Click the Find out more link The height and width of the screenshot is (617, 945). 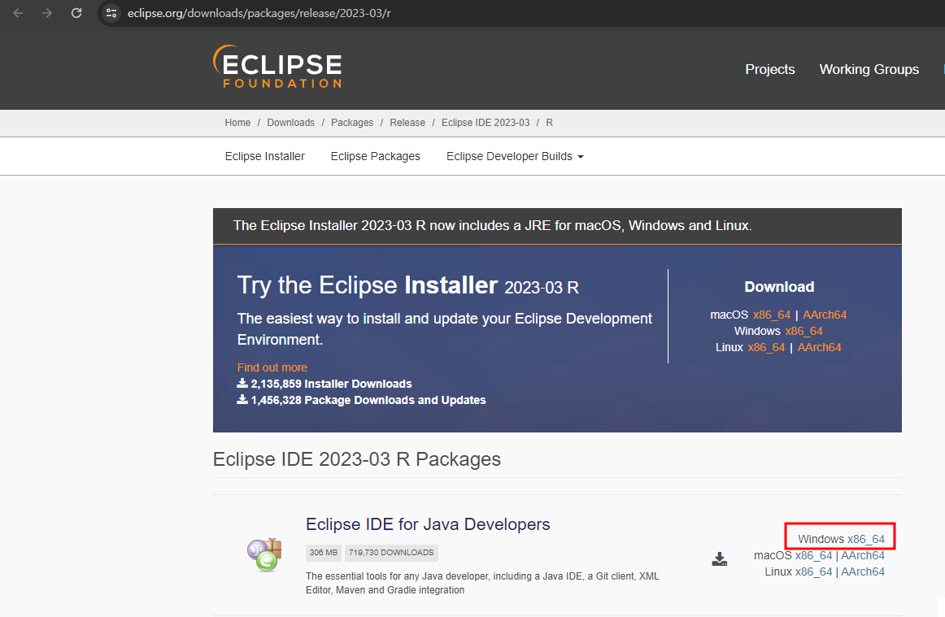(x=272, y=367)
